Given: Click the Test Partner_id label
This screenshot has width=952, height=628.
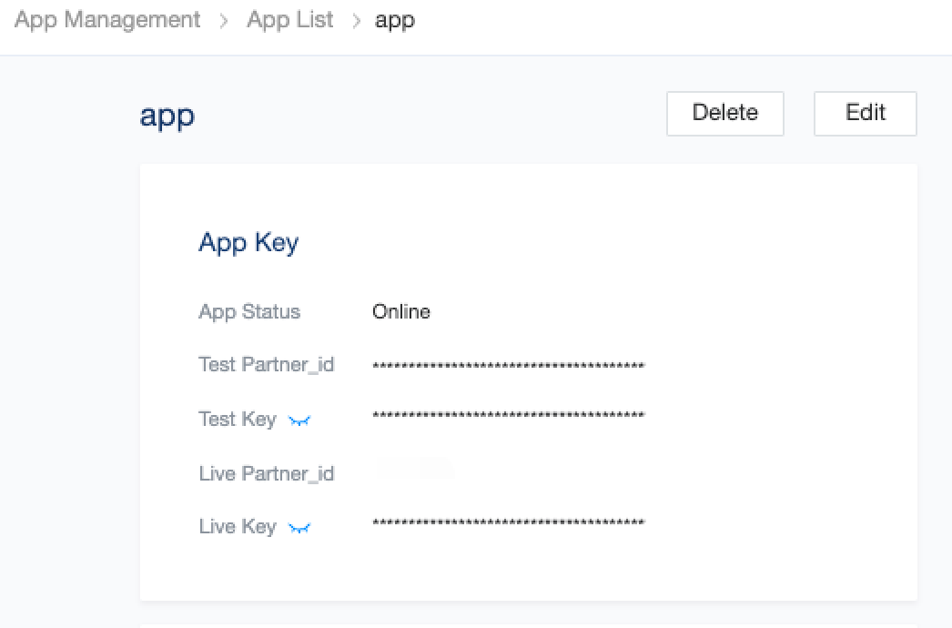Looking at the screenshot, I should (267, 364).
